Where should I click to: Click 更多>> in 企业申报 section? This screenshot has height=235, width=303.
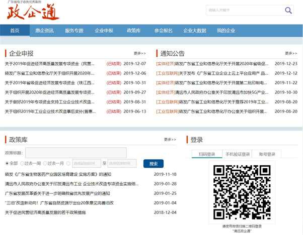(140, 53)
